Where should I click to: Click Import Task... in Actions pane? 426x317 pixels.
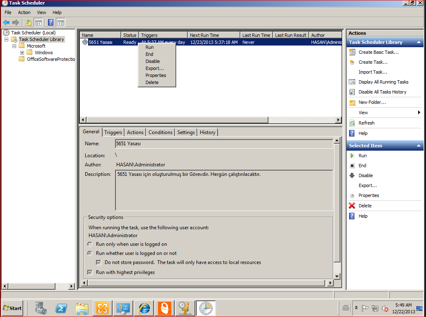[x=373, y=72]
